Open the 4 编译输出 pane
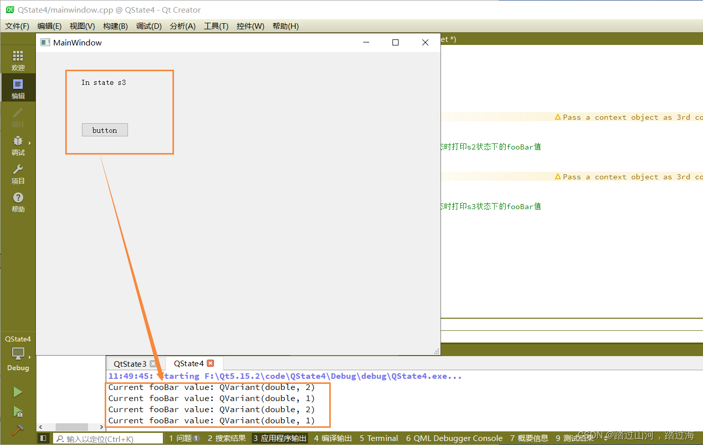 tap(333, 438)
